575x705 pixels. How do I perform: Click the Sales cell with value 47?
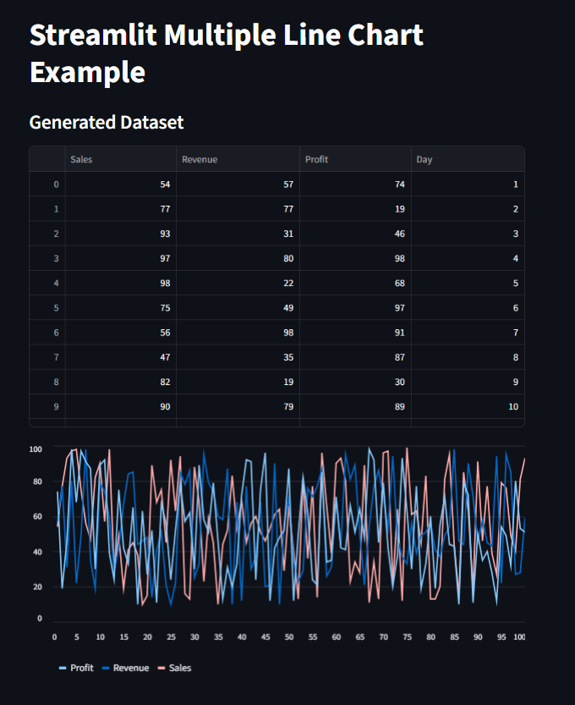tap(121, 357)
